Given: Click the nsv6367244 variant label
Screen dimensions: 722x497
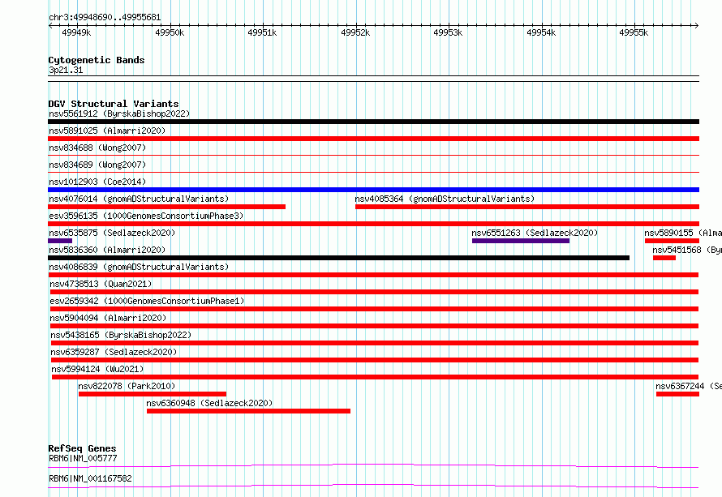Looking at the screenshot, I should coord(689,386).
